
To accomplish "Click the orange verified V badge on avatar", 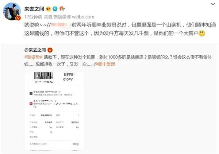I will [x=18, y=18].
